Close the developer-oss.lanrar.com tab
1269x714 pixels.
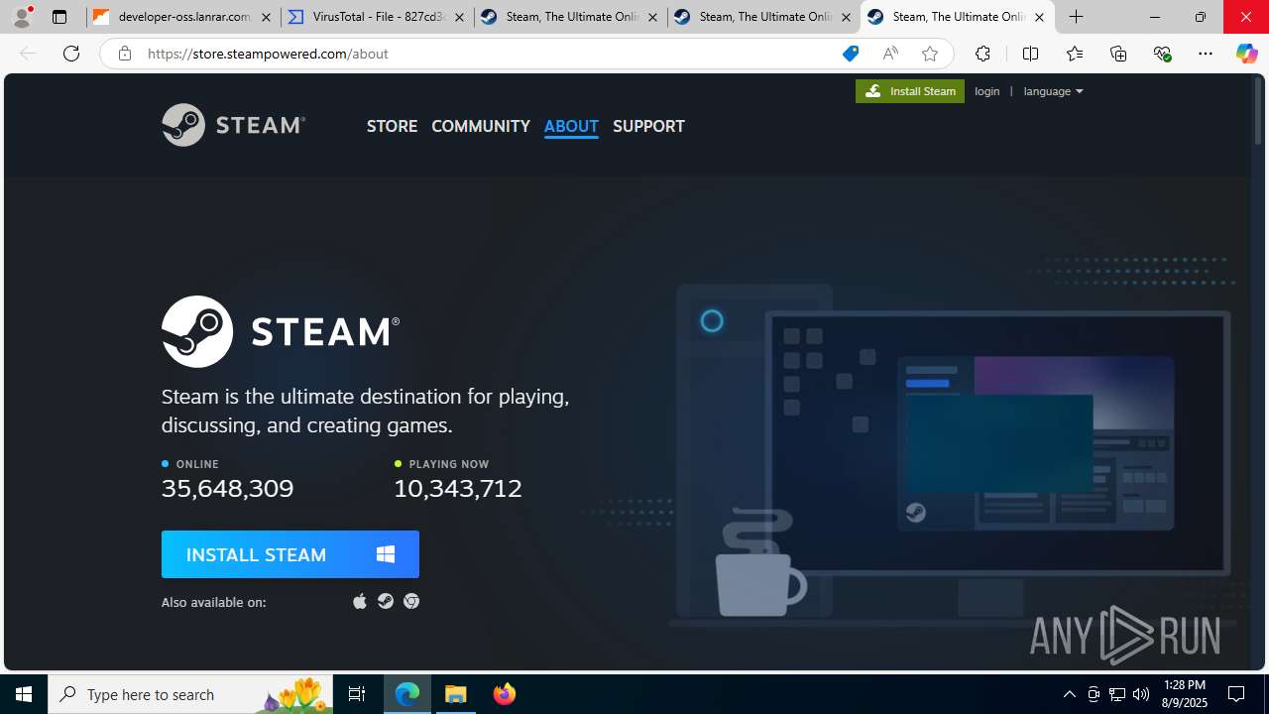click(x=266, y=17)
